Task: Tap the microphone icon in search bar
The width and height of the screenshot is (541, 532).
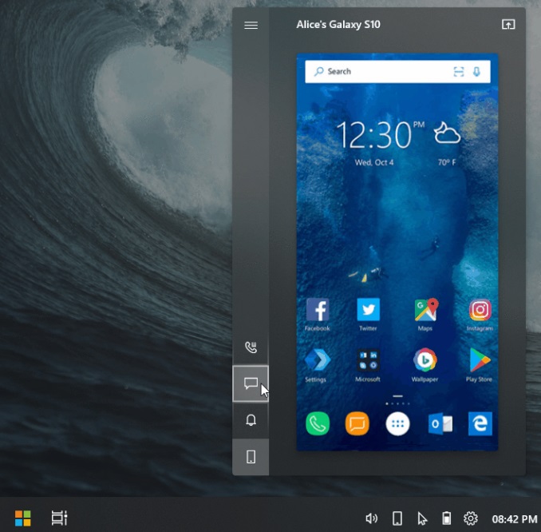Action: coord(476,72)
